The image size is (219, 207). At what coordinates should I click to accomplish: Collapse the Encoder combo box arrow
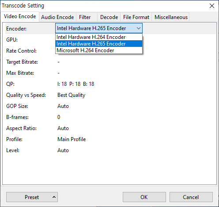[x=138, y=28]
